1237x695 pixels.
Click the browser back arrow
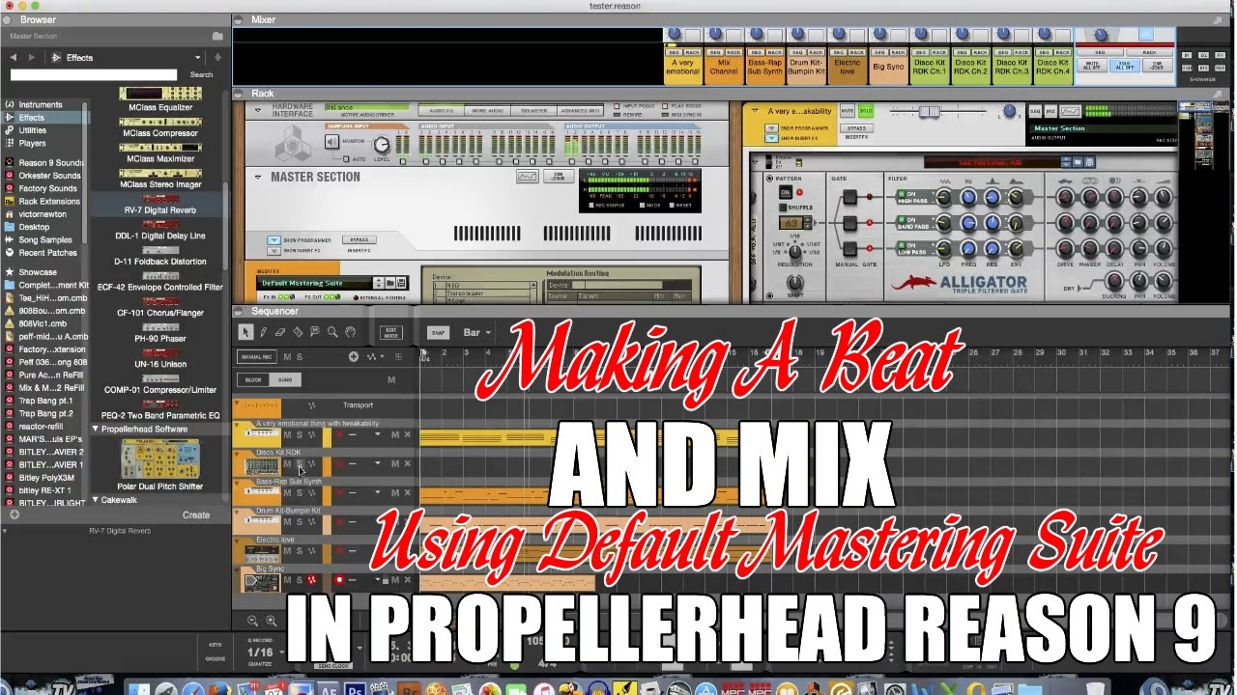14,58
